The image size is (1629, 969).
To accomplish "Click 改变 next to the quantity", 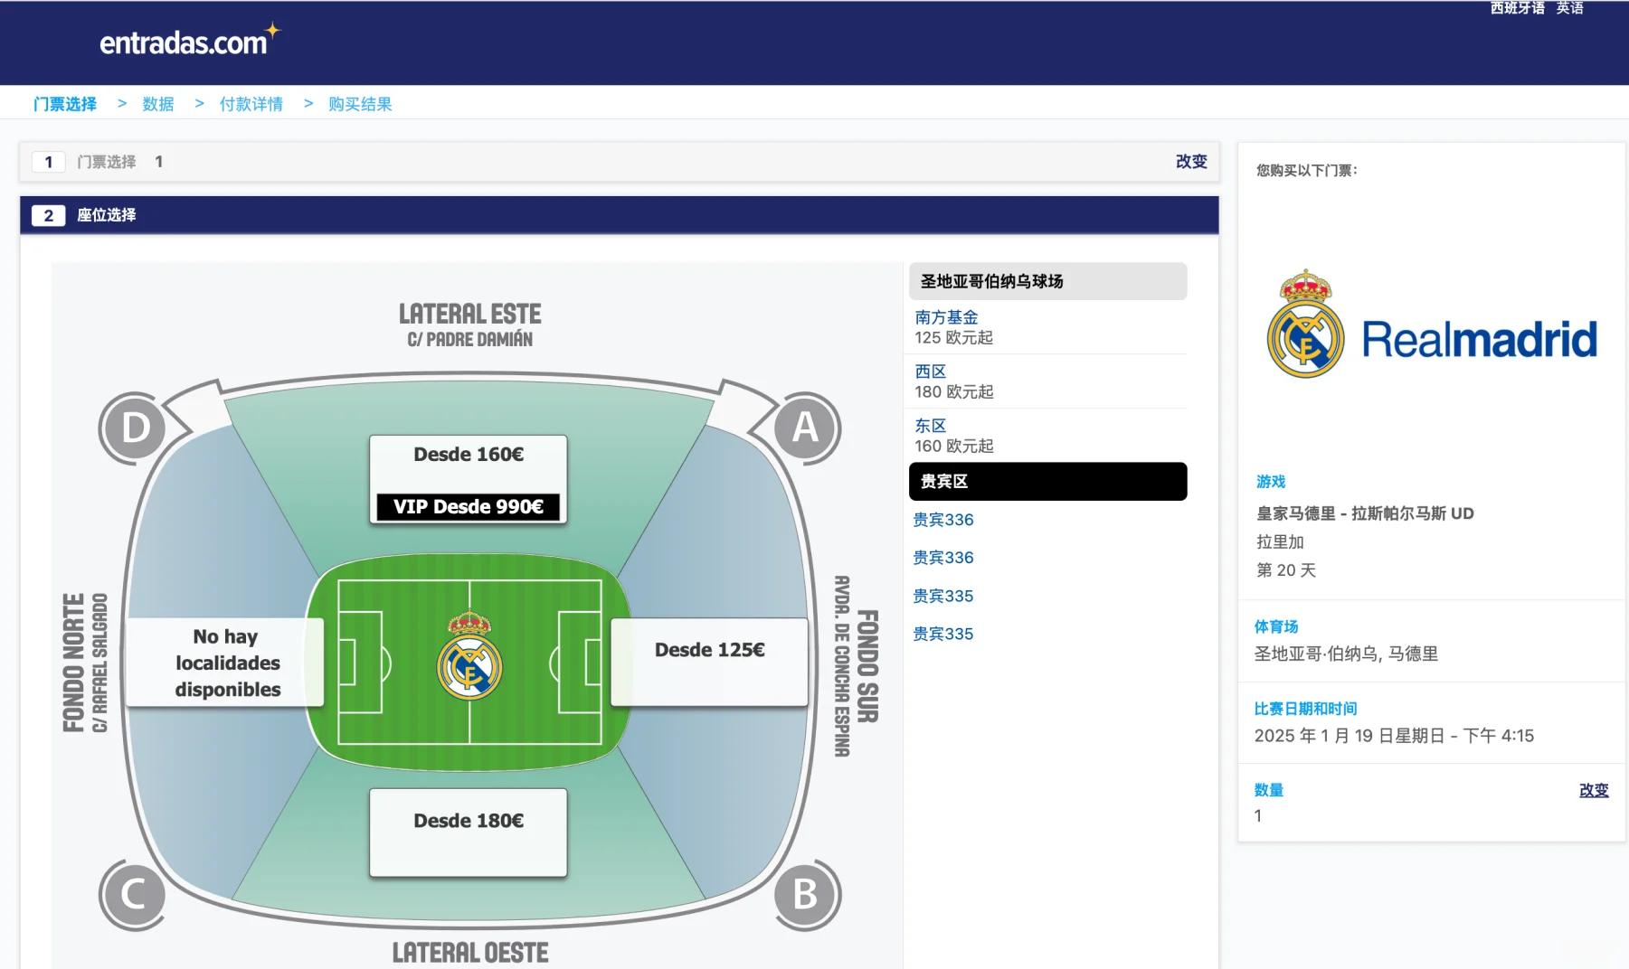I will (x=1594, y=790).
